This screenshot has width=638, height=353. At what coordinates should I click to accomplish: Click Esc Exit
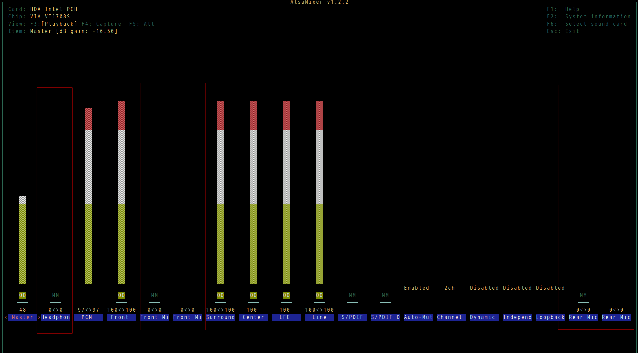tap(563, 31)
